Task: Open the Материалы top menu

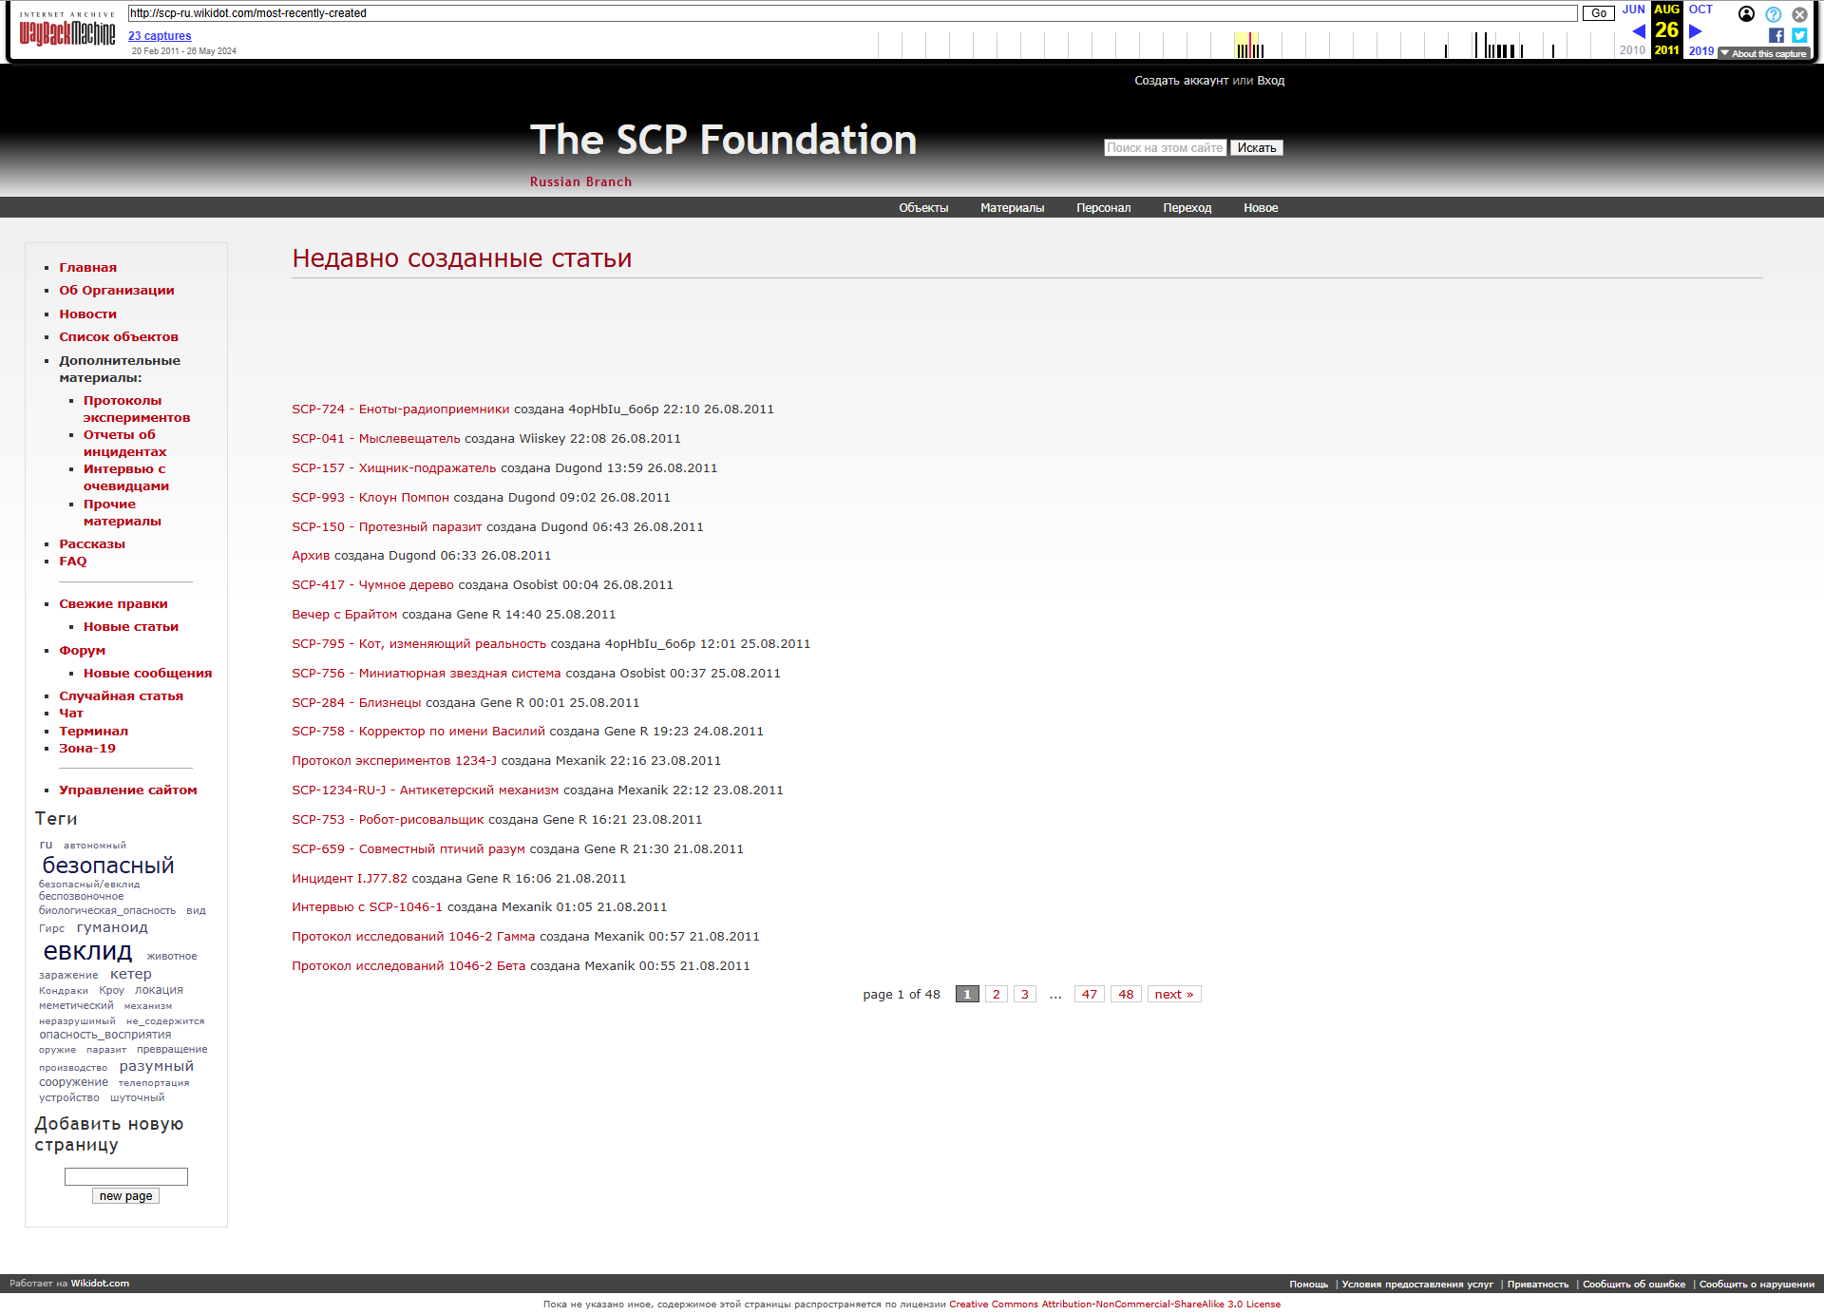Action: coord(1012,208)
